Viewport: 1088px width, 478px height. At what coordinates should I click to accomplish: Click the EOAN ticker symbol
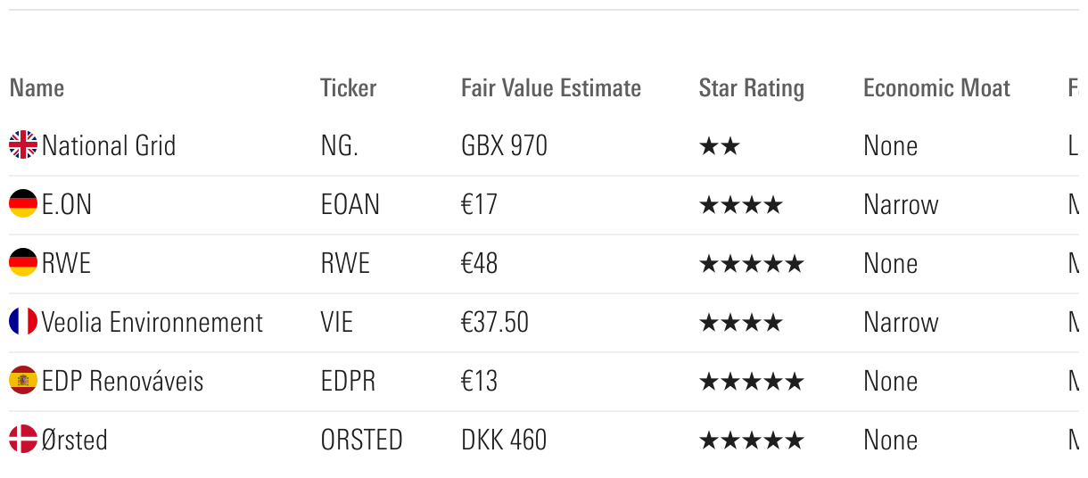(350, 204)
